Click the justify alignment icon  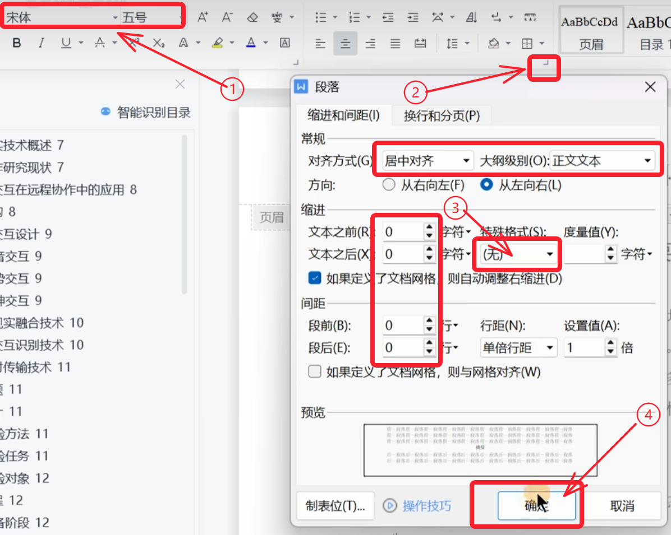(396, 44)
